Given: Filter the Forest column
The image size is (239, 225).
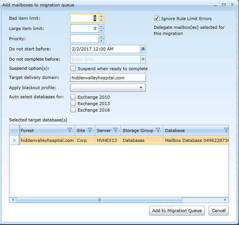Looking at the screenshot, I should [x=70, y=130].
